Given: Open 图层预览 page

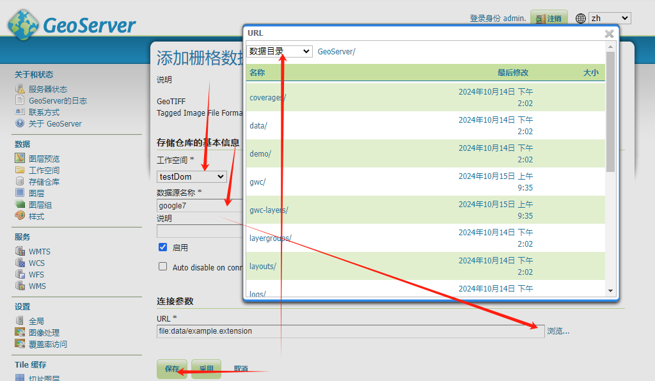Looking at the screenshot, I should (x=44, y=159).
